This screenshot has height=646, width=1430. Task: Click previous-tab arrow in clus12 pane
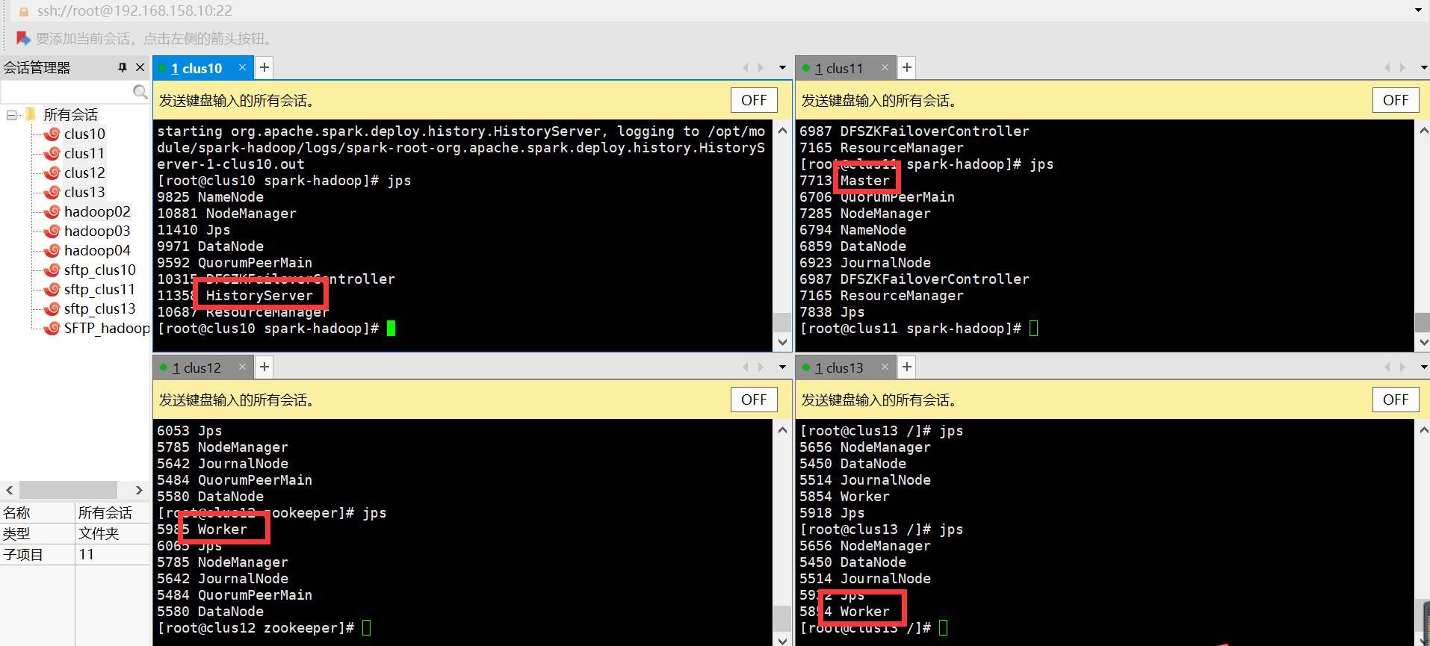coord(745,367)
